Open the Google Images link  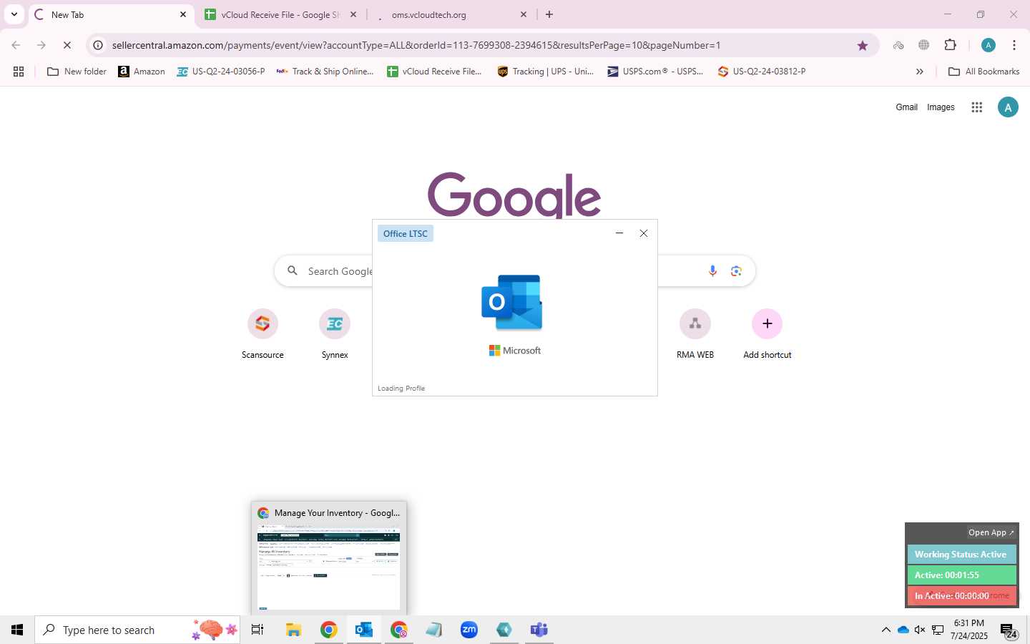tap(941, 107)
